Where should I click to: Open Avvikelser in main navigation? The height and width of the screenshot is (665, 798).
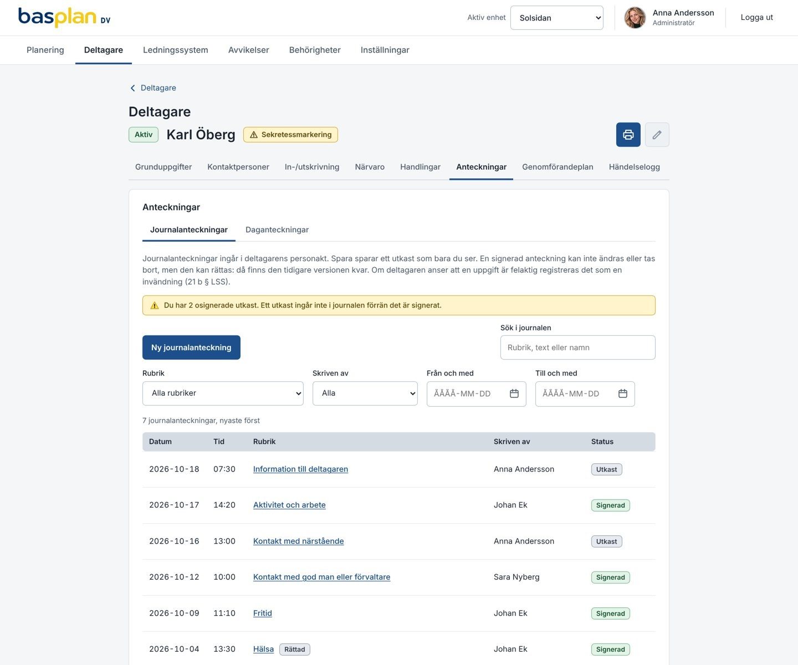tap(249, 50)
